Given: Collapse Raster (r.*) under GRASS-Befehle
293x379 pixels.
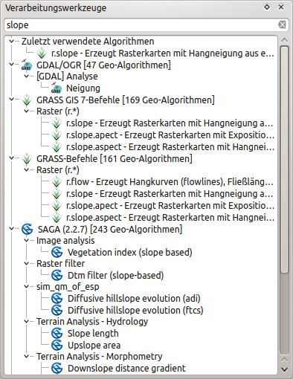Looking at the screenshot, I should pos(26,170).
